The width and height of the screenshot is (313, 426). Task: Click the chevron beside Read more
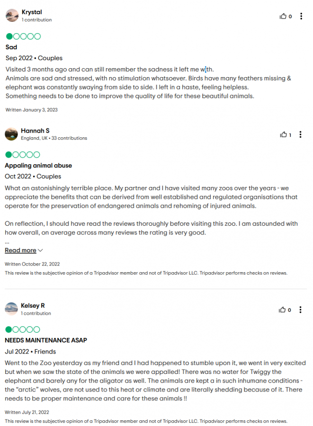pos(40,250)
